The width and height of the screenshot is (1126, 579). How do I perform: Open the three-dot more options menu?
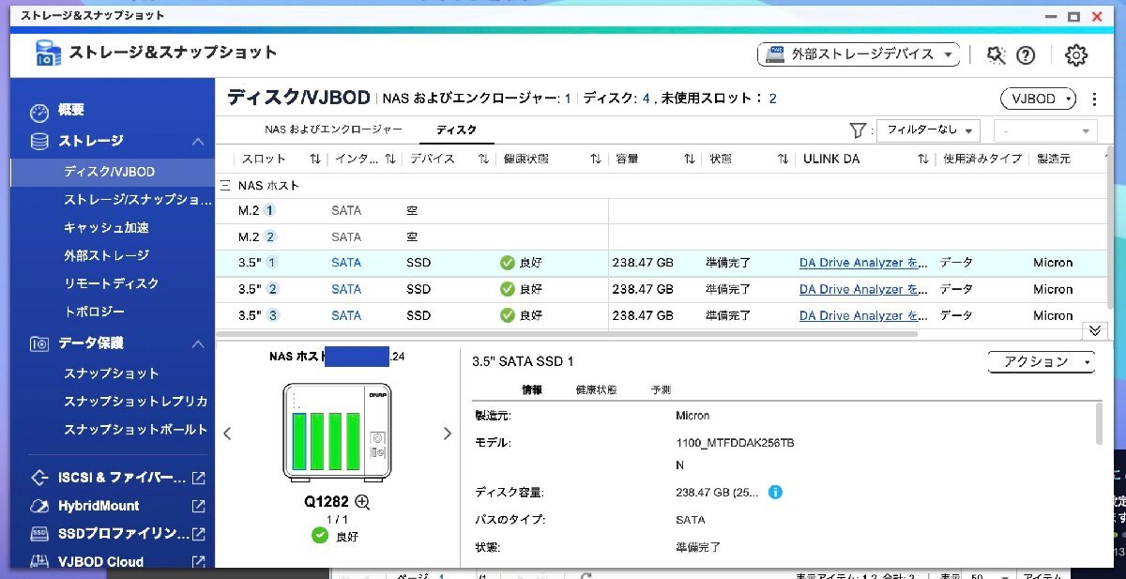1094,99
